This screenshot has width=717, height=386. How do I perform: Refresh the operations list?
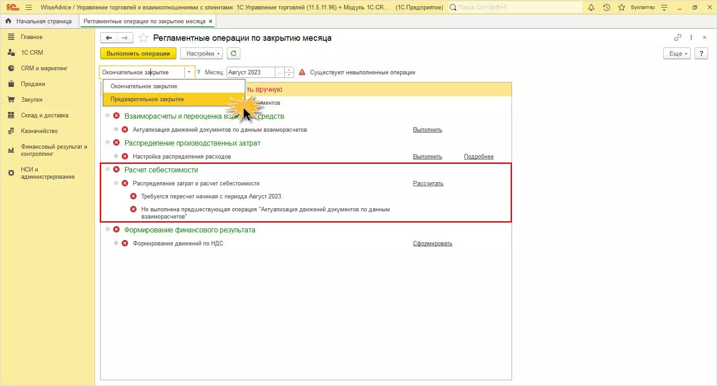point(234,53)
